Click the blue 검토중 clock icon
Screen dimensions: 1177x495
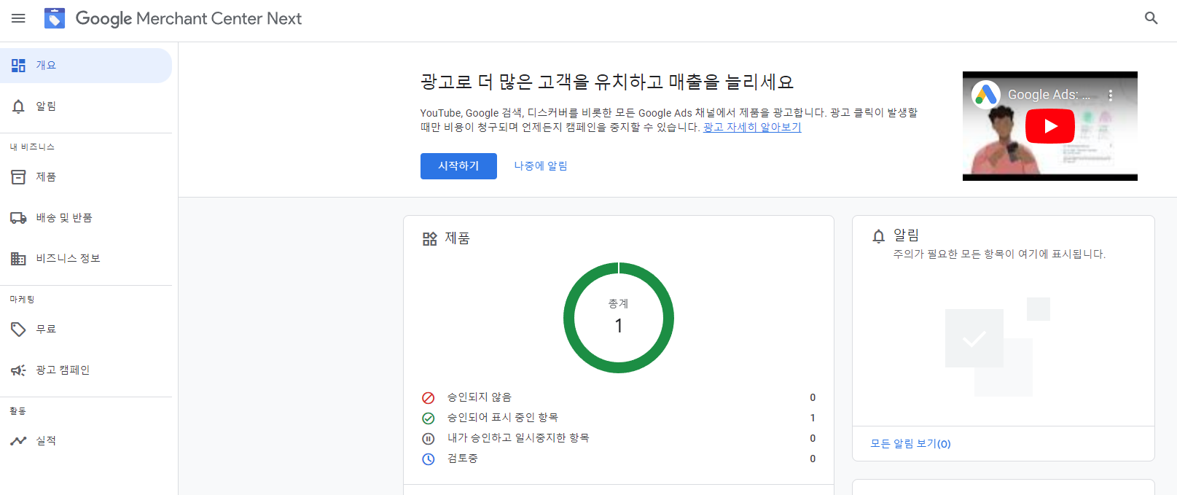tap(429, 459)
